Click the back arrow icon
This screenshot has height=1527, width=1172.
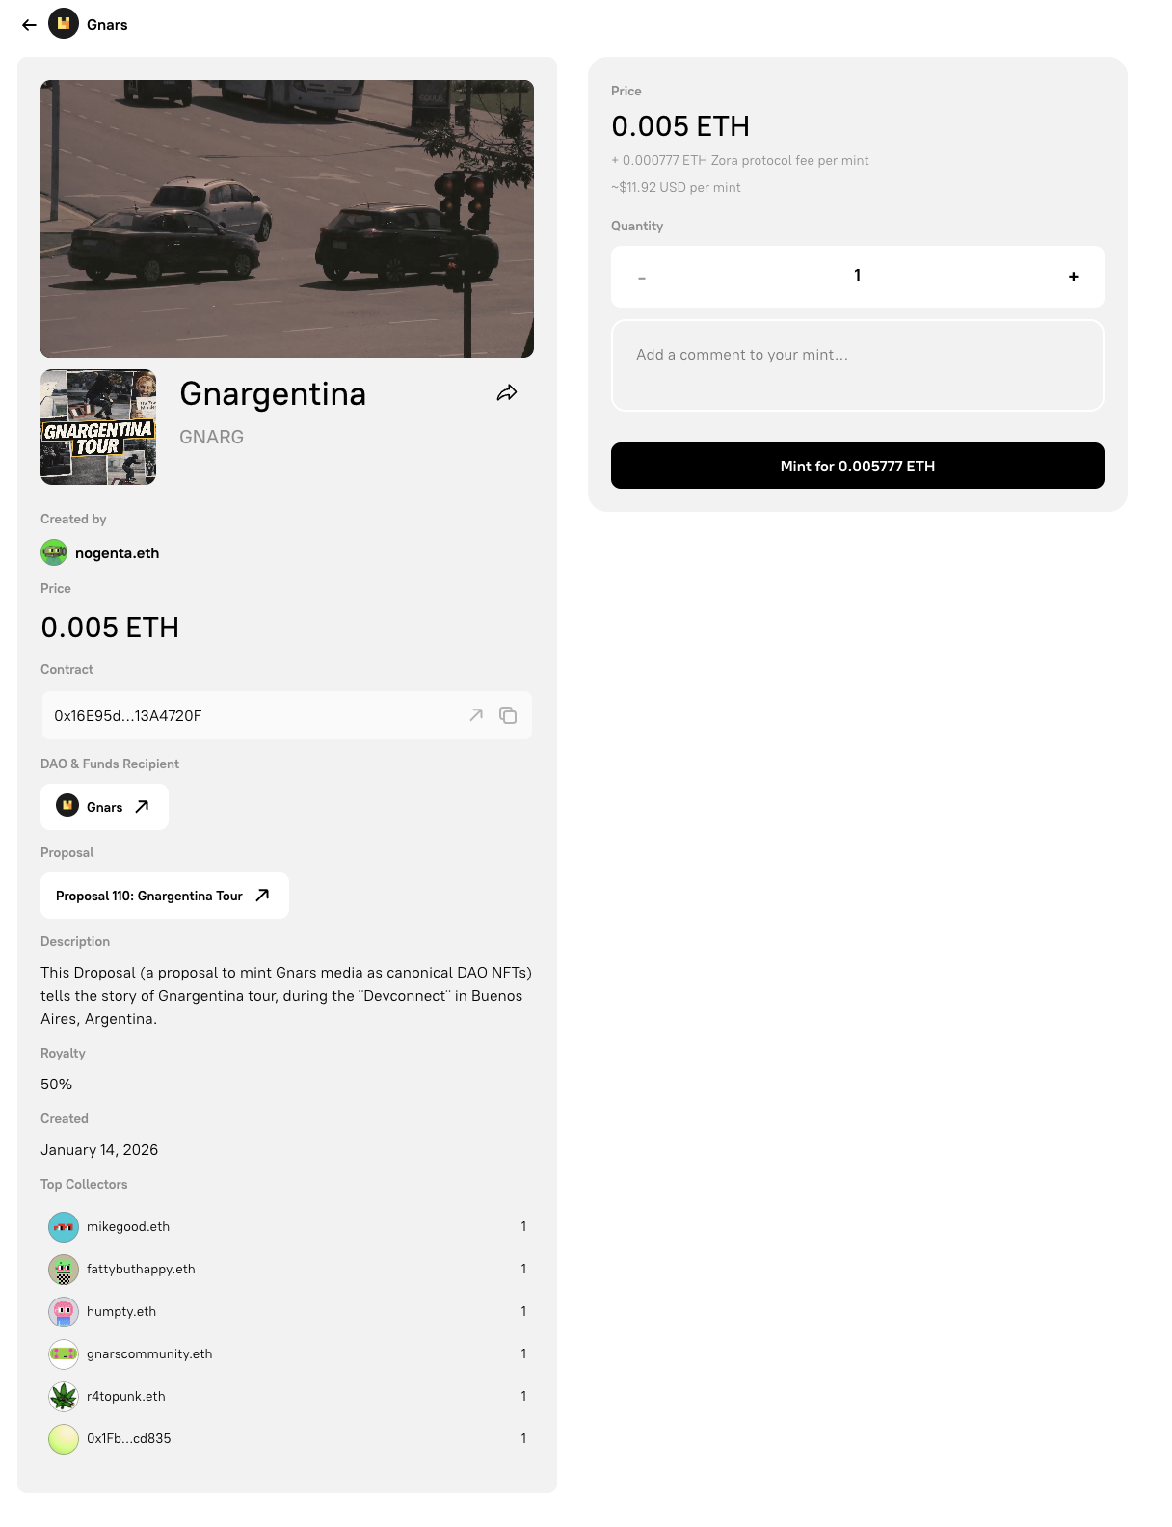pyautogui.click(x=29, y=25)
